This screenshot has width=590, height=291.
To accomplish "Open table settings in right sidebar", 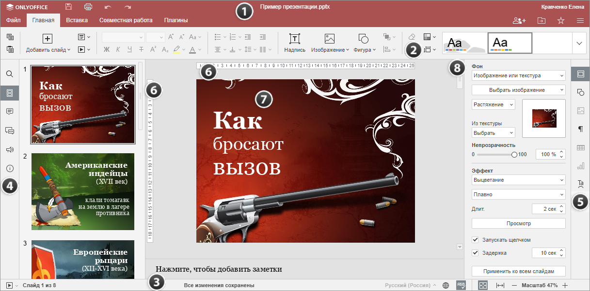I will coord(580,147).
